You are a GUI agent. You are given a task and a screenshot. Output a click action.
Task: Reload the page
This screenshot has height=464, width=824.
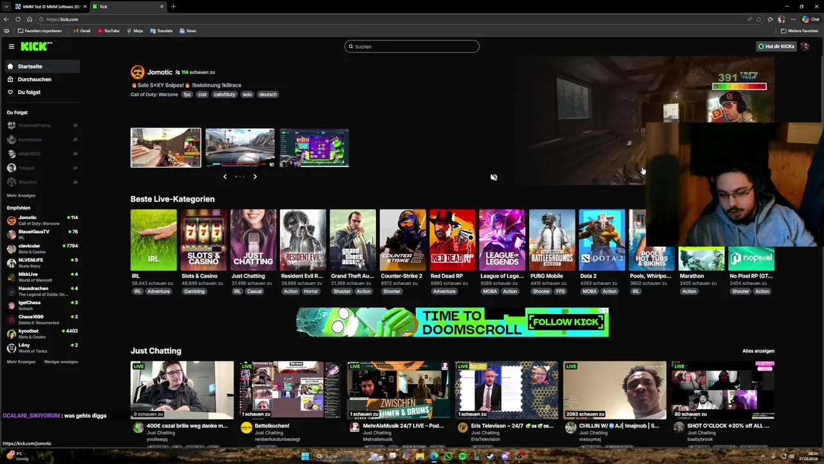pyautogui.click(x=17, y=19)
